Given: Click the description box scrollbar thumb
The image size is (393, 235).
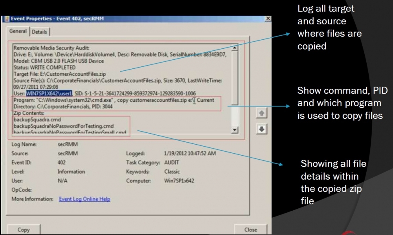Looking at the screenshot, I should coord(235,78).
